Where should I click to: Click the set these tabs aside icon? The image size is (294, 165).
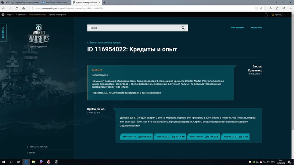point(7,3)
